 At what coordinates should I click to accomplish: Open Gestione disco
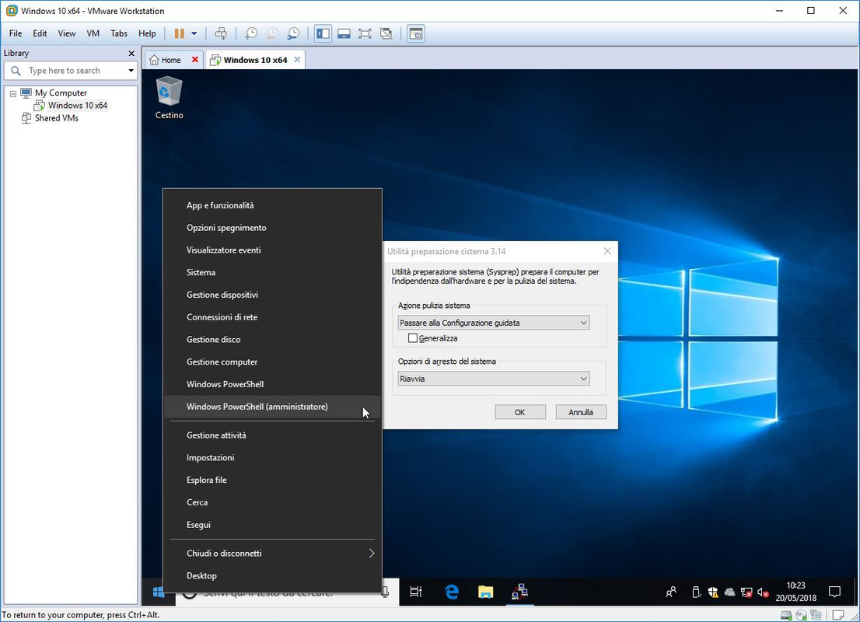273,340
